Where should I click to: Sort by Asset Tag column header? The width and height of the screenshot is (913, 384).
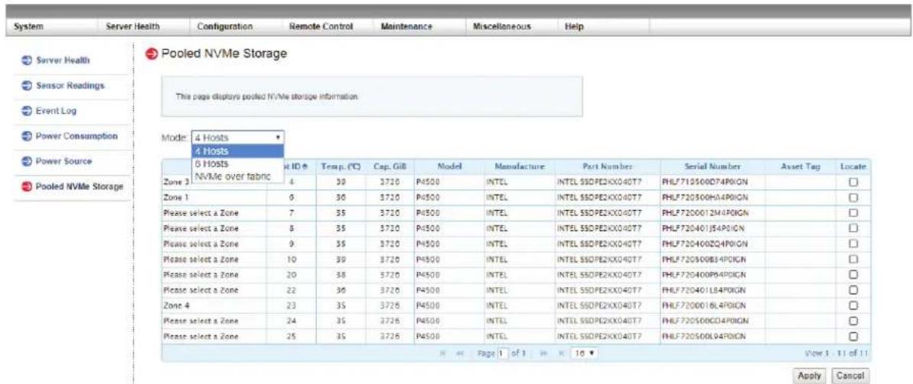pos(801,166)
